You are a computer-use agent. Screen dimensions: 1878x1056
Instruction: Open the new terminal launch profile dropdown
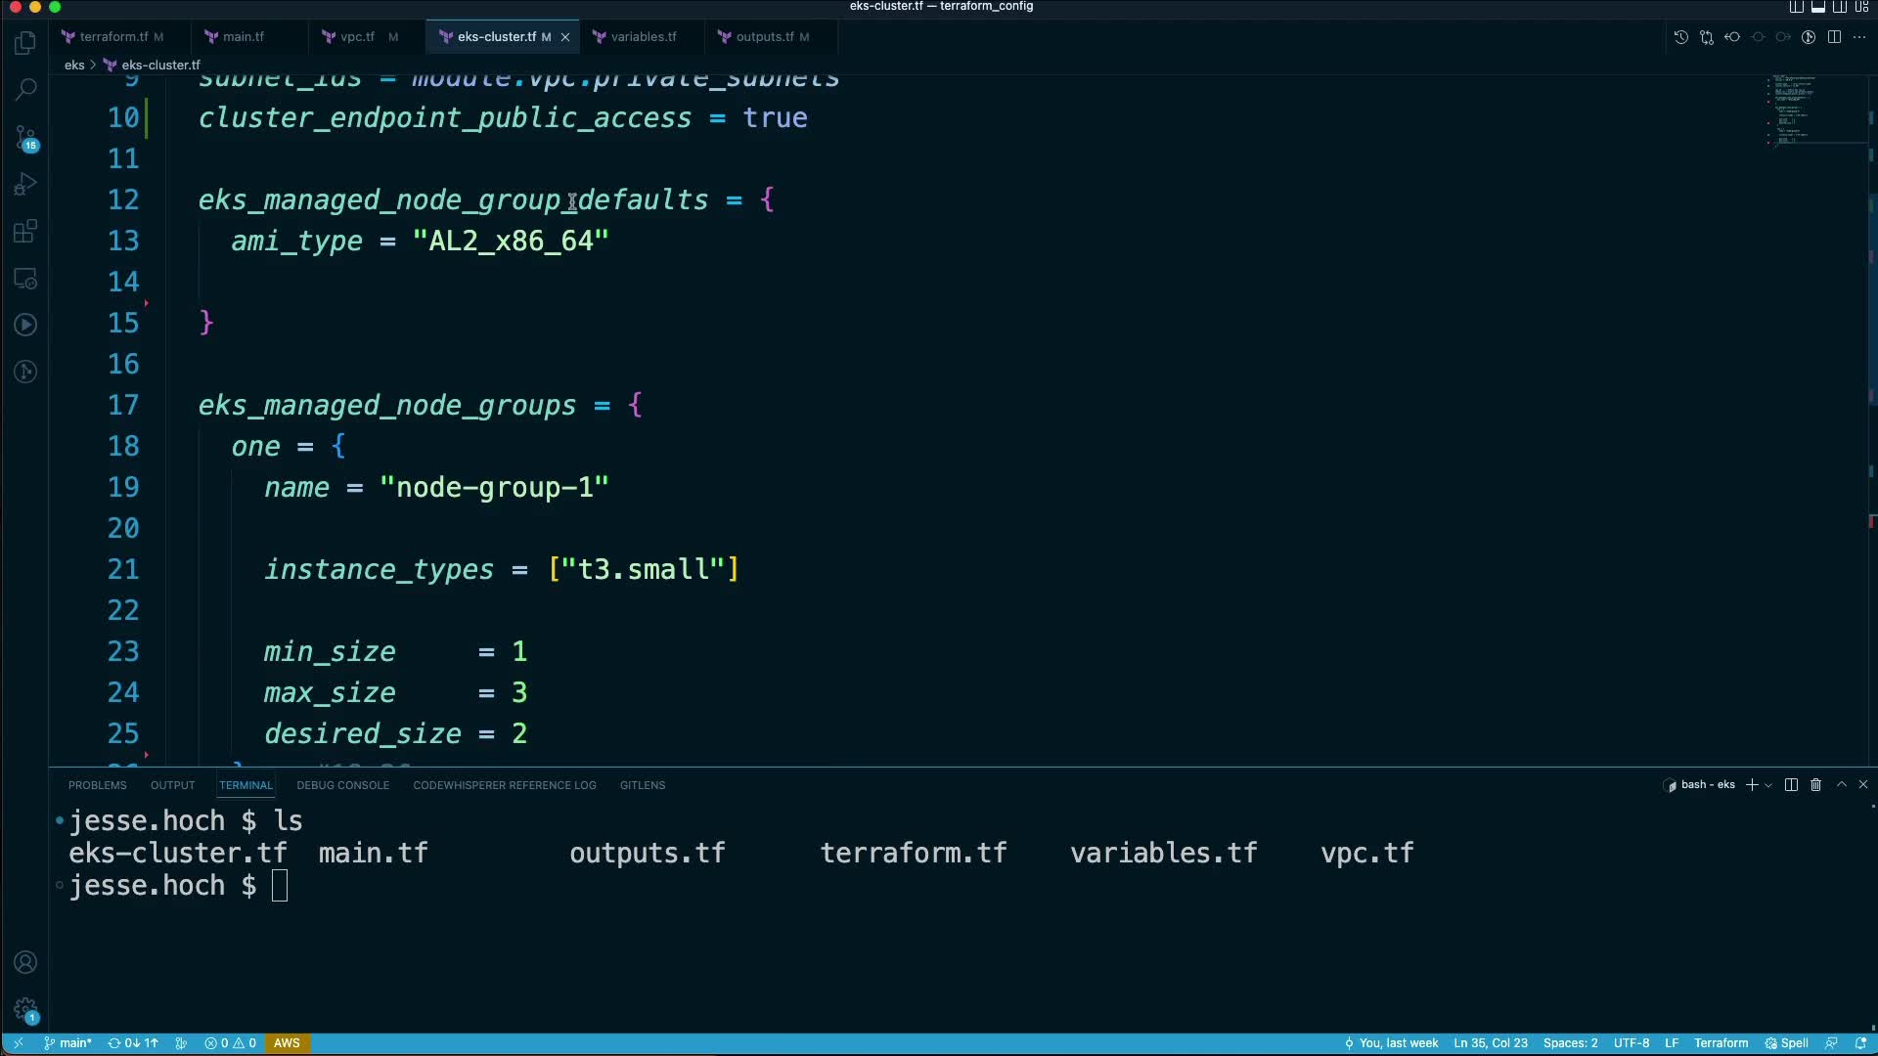(1768, 785)
